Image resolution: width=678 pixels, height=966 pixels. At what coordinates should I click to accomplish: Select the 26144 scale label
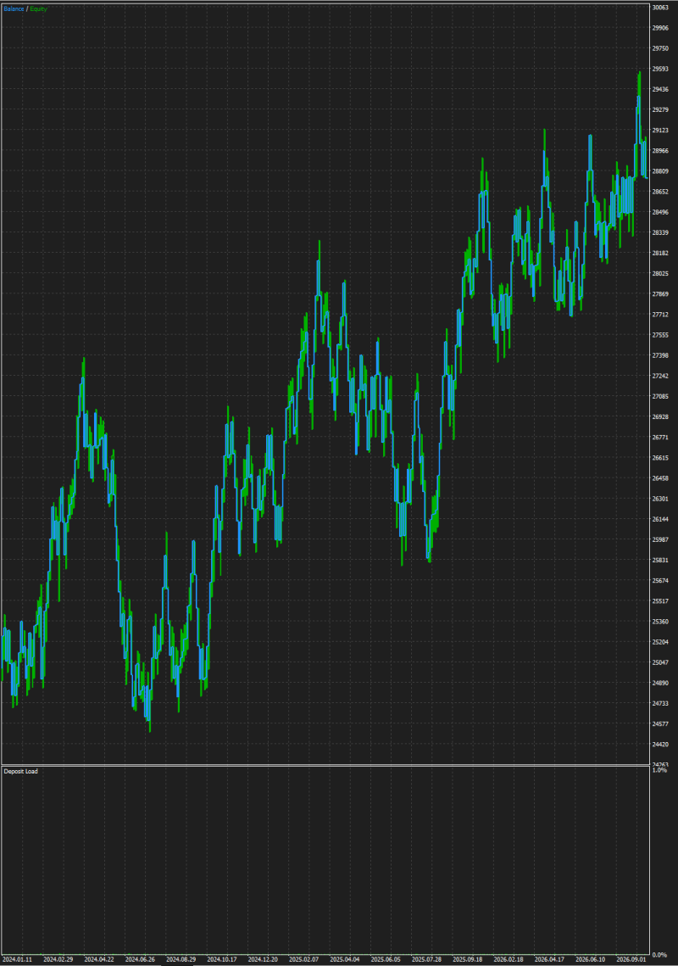[x=660, y=519]
